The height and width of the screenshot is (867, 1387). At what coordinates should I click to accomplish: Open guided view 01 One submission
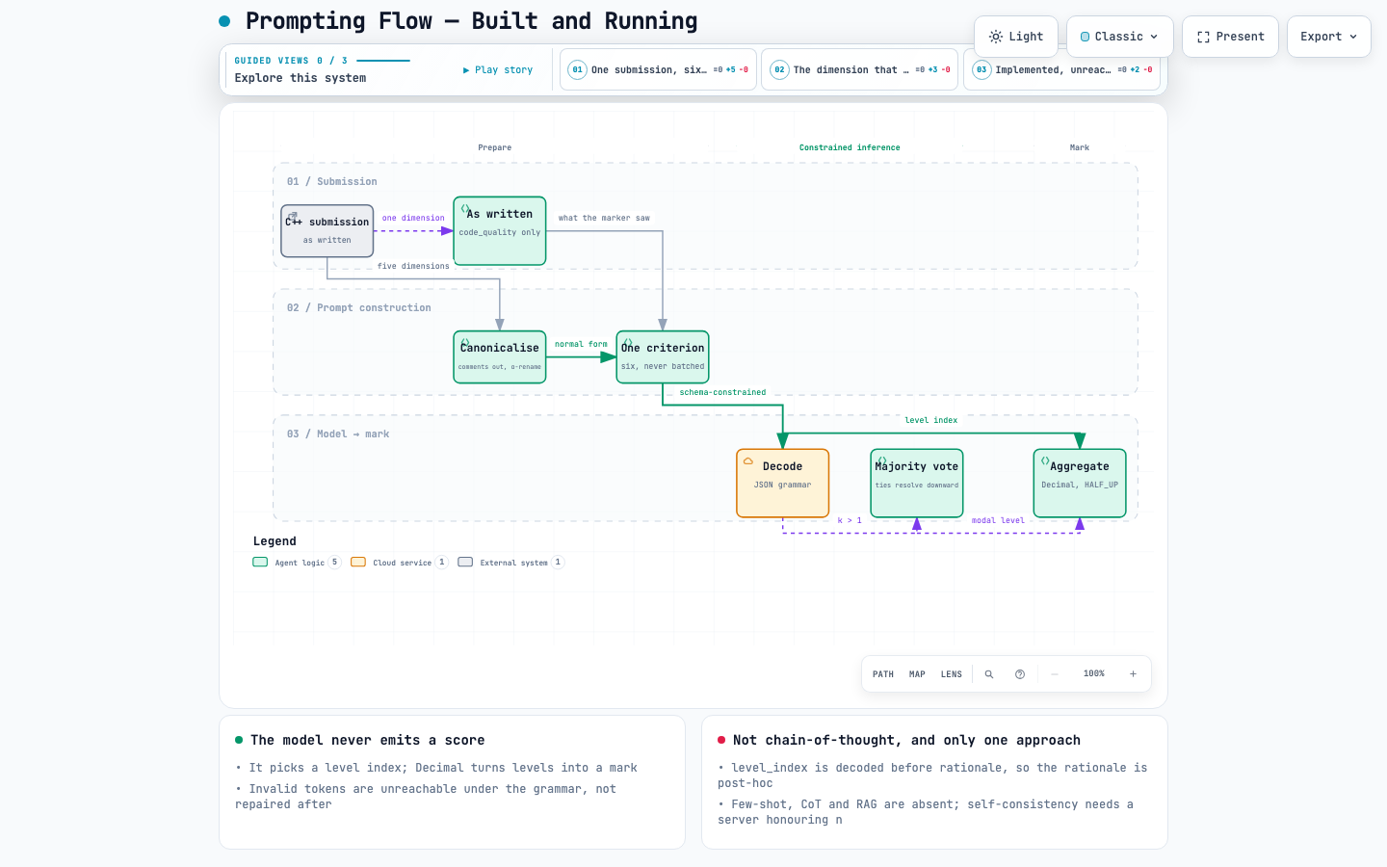click(659, 69)
